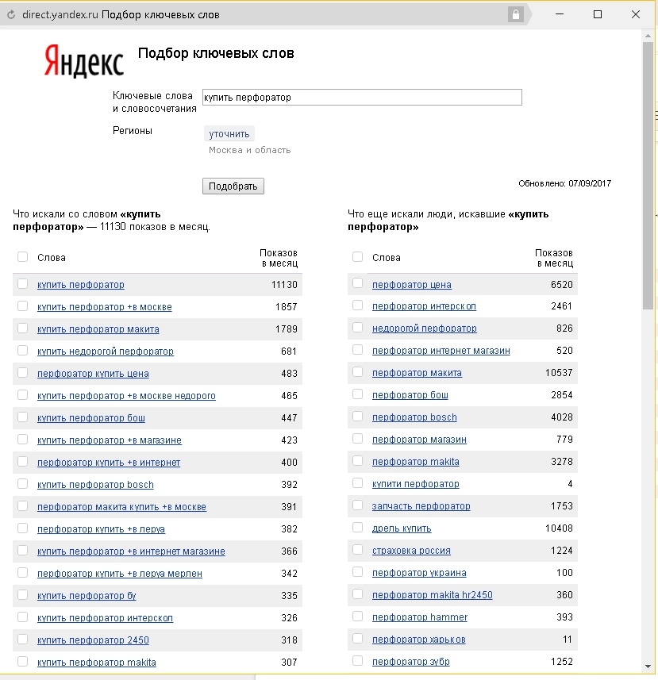Open купить перфоратор +в москве недорого link

click(126, 396)
